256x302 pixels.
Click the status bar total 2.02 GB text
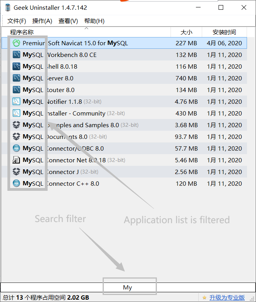(46, 298)
